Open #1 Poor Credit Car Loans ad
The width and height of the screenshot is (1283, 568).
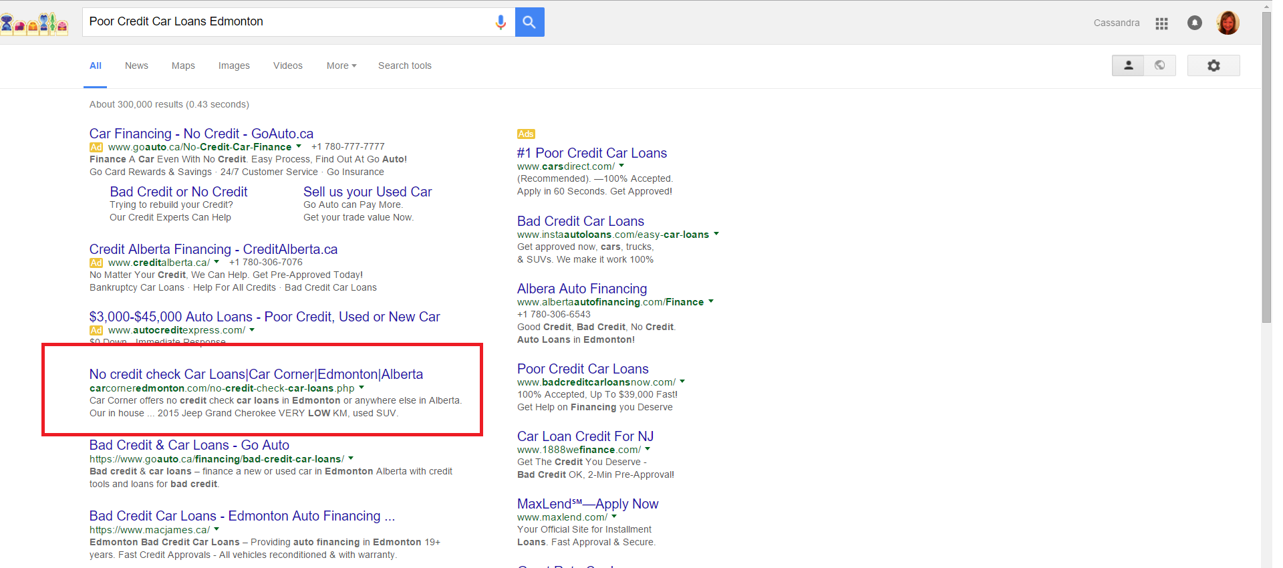pyautogui.click(x=592, y=153)
